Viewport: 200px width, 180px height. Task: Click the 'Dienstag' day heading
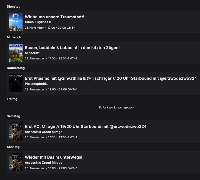click(14, 6)
